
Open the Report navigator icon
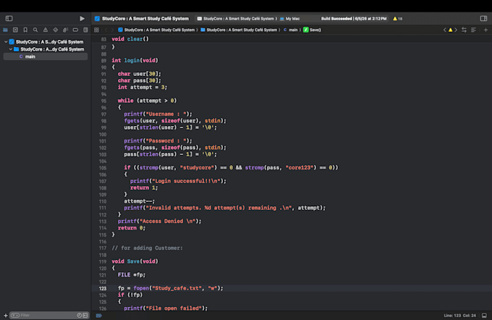coord(85,30)
